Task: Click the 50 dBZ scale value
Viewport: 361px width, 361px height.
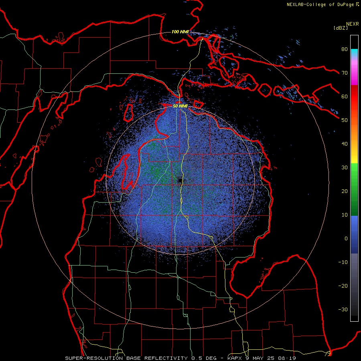Action: [345, 120]
